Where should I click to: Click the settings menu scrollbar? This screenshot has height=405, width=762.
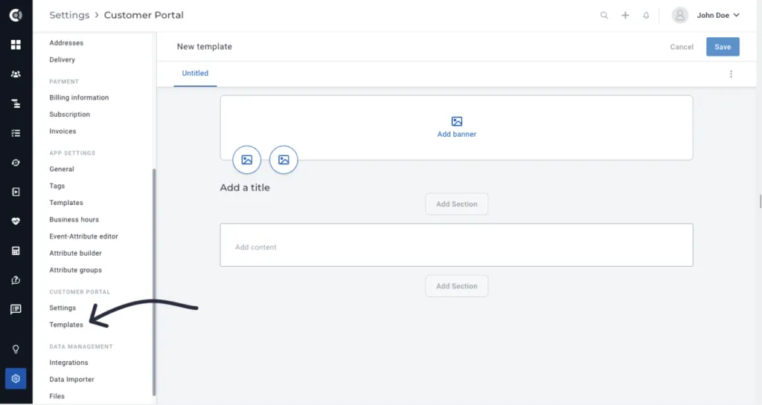click(x=154, y=282)
